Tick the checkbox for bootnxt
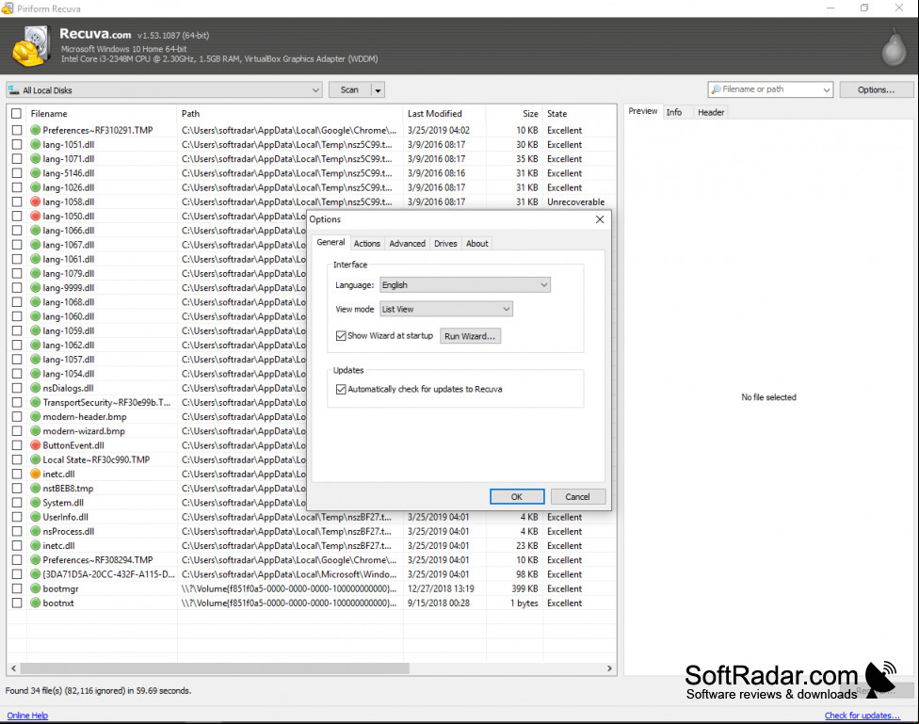 (x=16, y=603)
